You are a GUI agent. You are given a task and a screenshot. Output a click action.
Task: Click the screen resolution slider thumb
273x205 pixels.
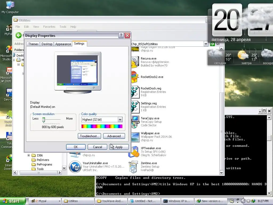(x=44, y=120)
